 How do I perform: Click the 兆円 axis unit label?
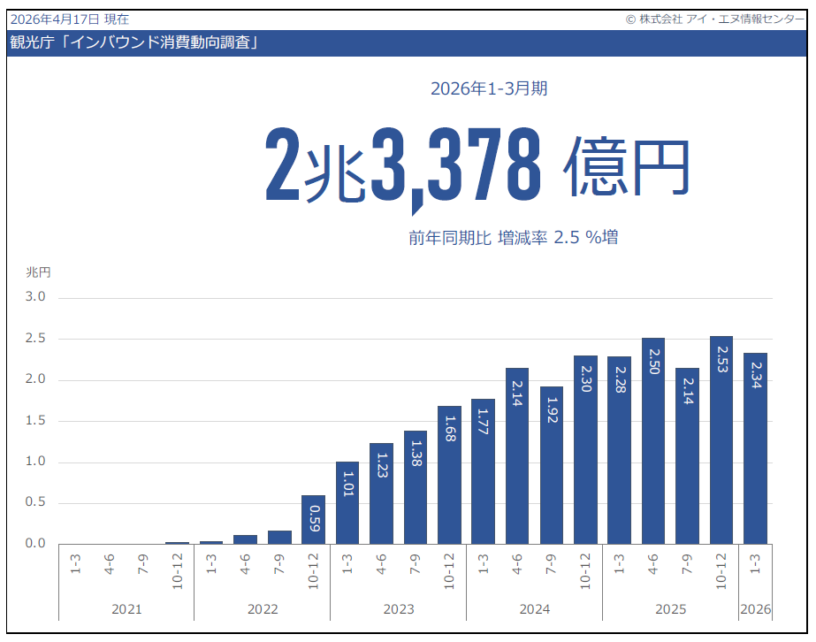point(36,271)
